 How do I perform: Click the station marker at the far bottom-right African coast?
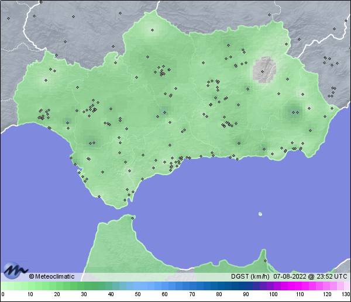point(265,261)
